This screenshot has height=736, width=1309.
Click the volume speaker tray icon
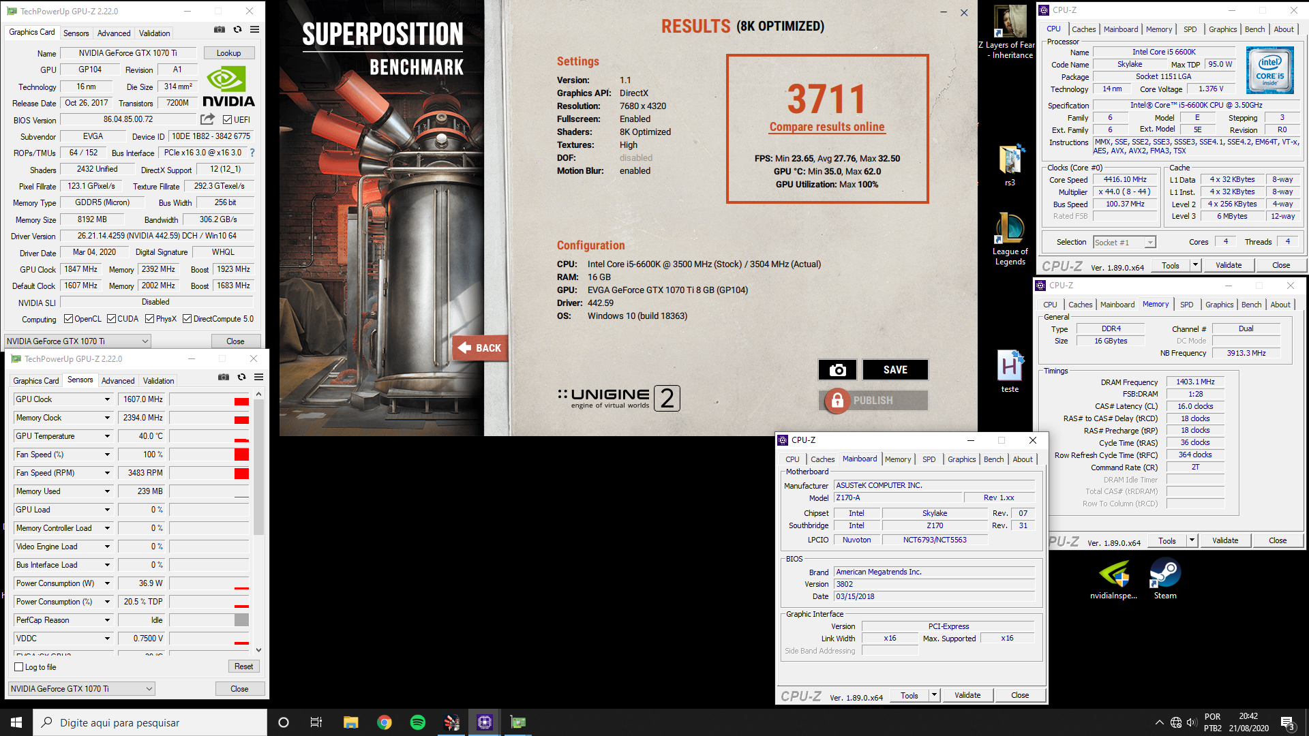1192,722
